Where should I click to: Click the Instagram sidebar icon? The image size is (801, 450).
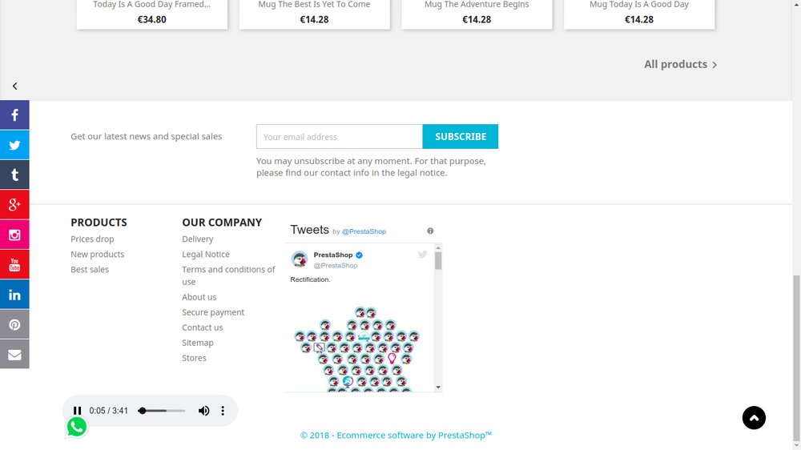click(x=14, y=235)
